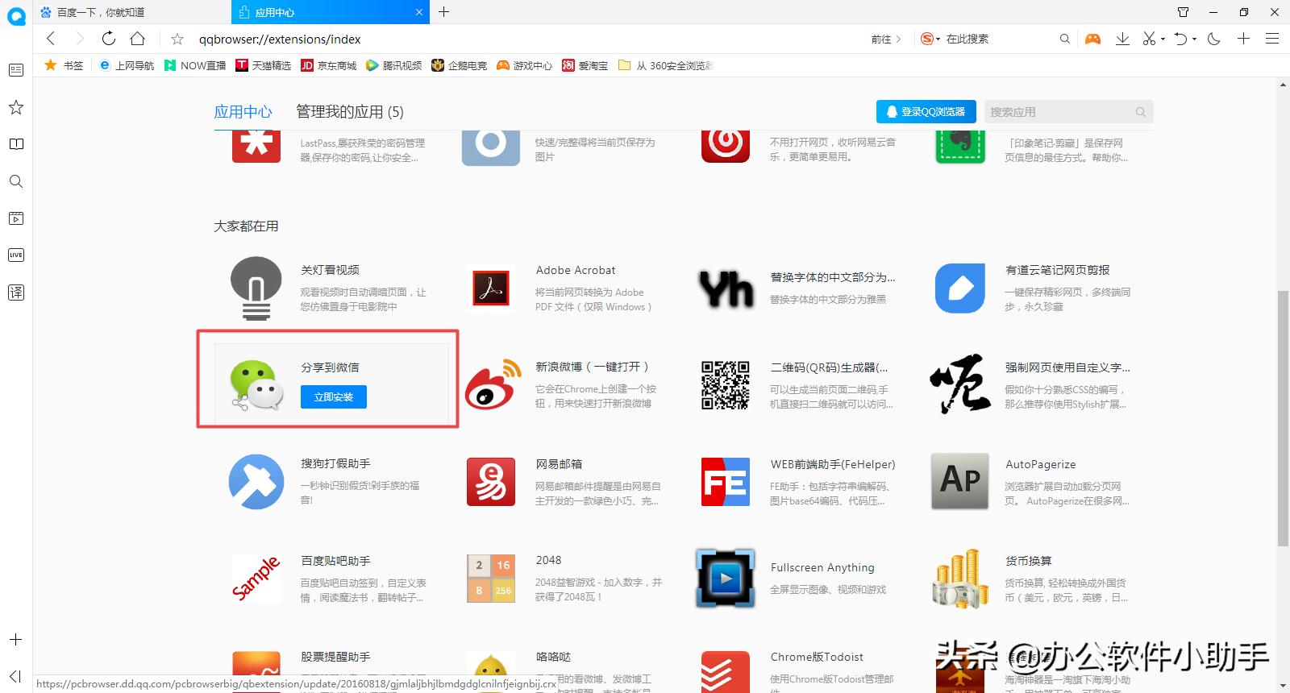The width and height of the screenshot is (1290, 693).
Task: Open the 有道云笔记网页剪报 extension icon
Action: click(x=960, y=288)
